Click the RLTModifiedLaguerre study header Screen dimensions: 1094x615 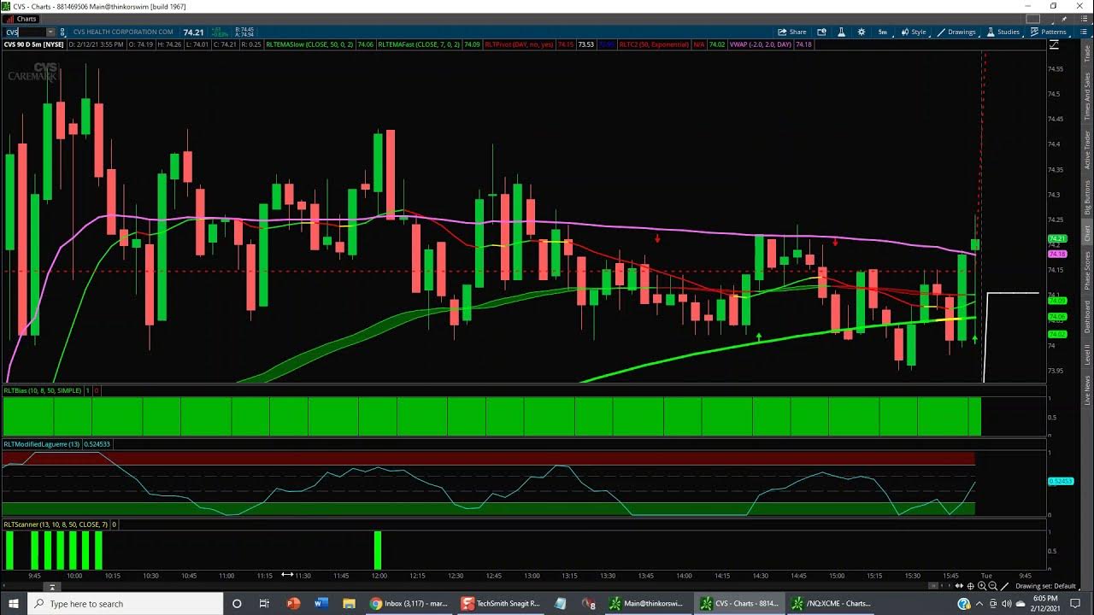(x=42, y=444)
